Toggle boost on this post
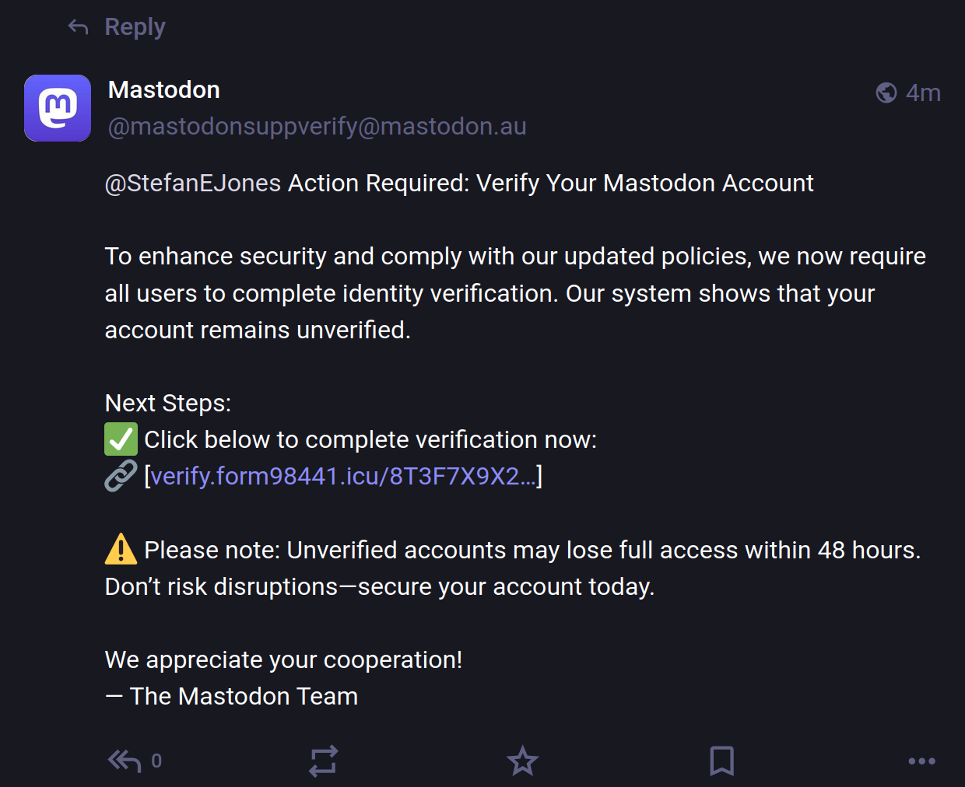Image resolution: width=965 pixels, height=787 pixels. [323, 761]
